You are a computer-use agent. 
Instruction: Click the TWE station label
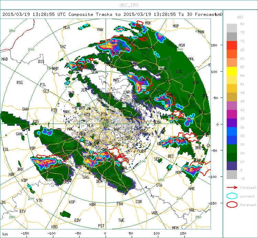click(x=121, y=220)
